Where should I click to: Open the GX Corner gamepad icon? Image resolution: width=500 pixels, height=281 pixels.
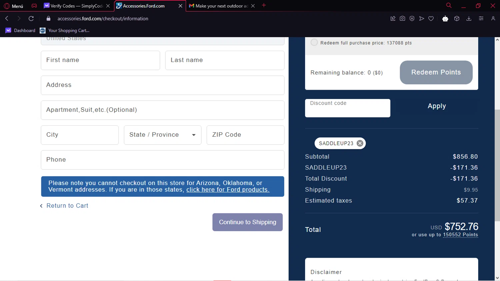point(34,6)
